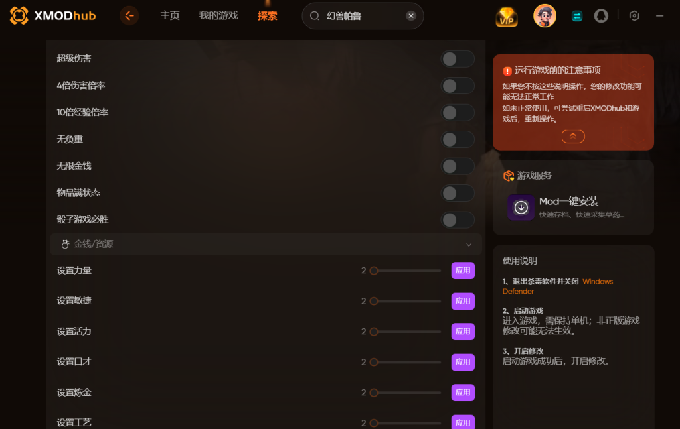
Task: Click the XMODhub logo
Action: (52, 16)
